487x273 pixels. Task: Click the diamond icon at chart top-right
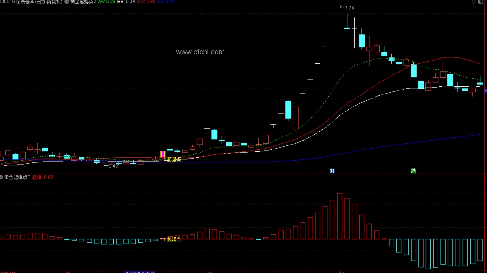click(473, 2)
